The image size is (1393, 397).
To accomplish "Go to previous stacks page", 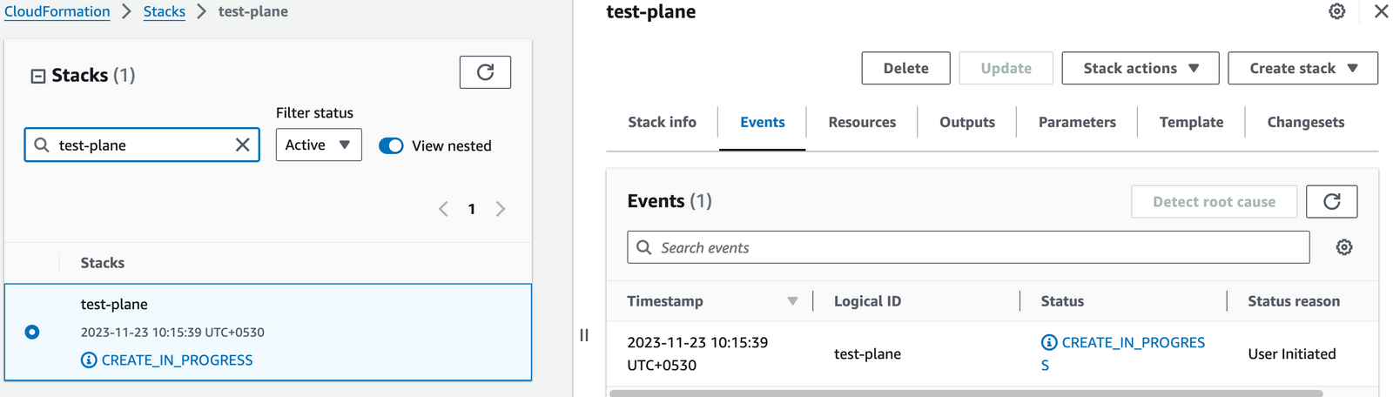I will (443, 209).
